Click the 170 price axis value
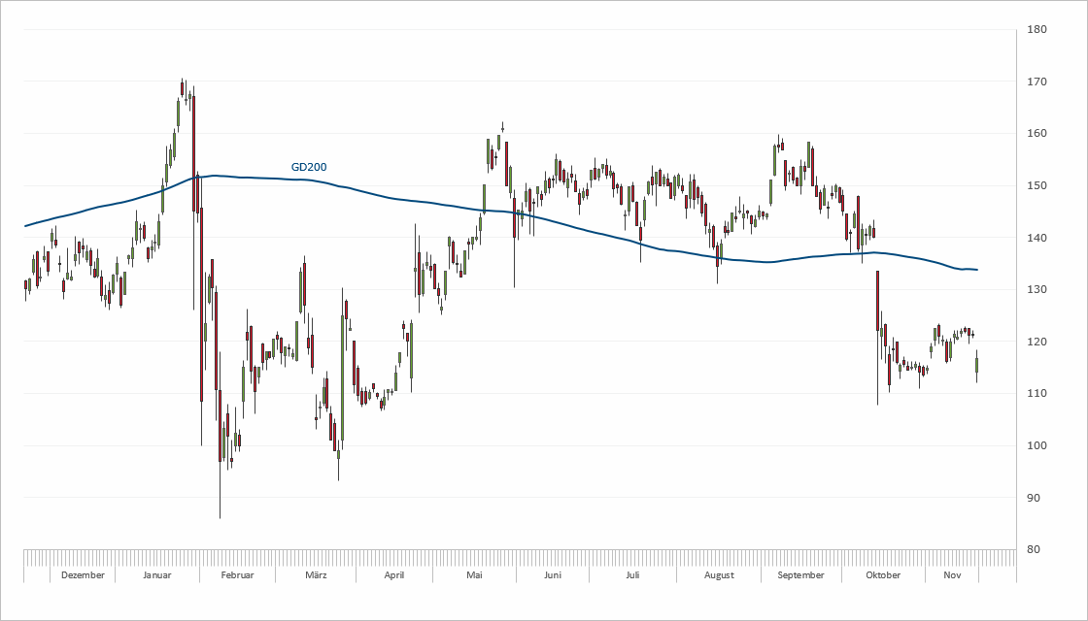The width and height of the screenshot is (1088, 621). click(x=1038, y=82)
